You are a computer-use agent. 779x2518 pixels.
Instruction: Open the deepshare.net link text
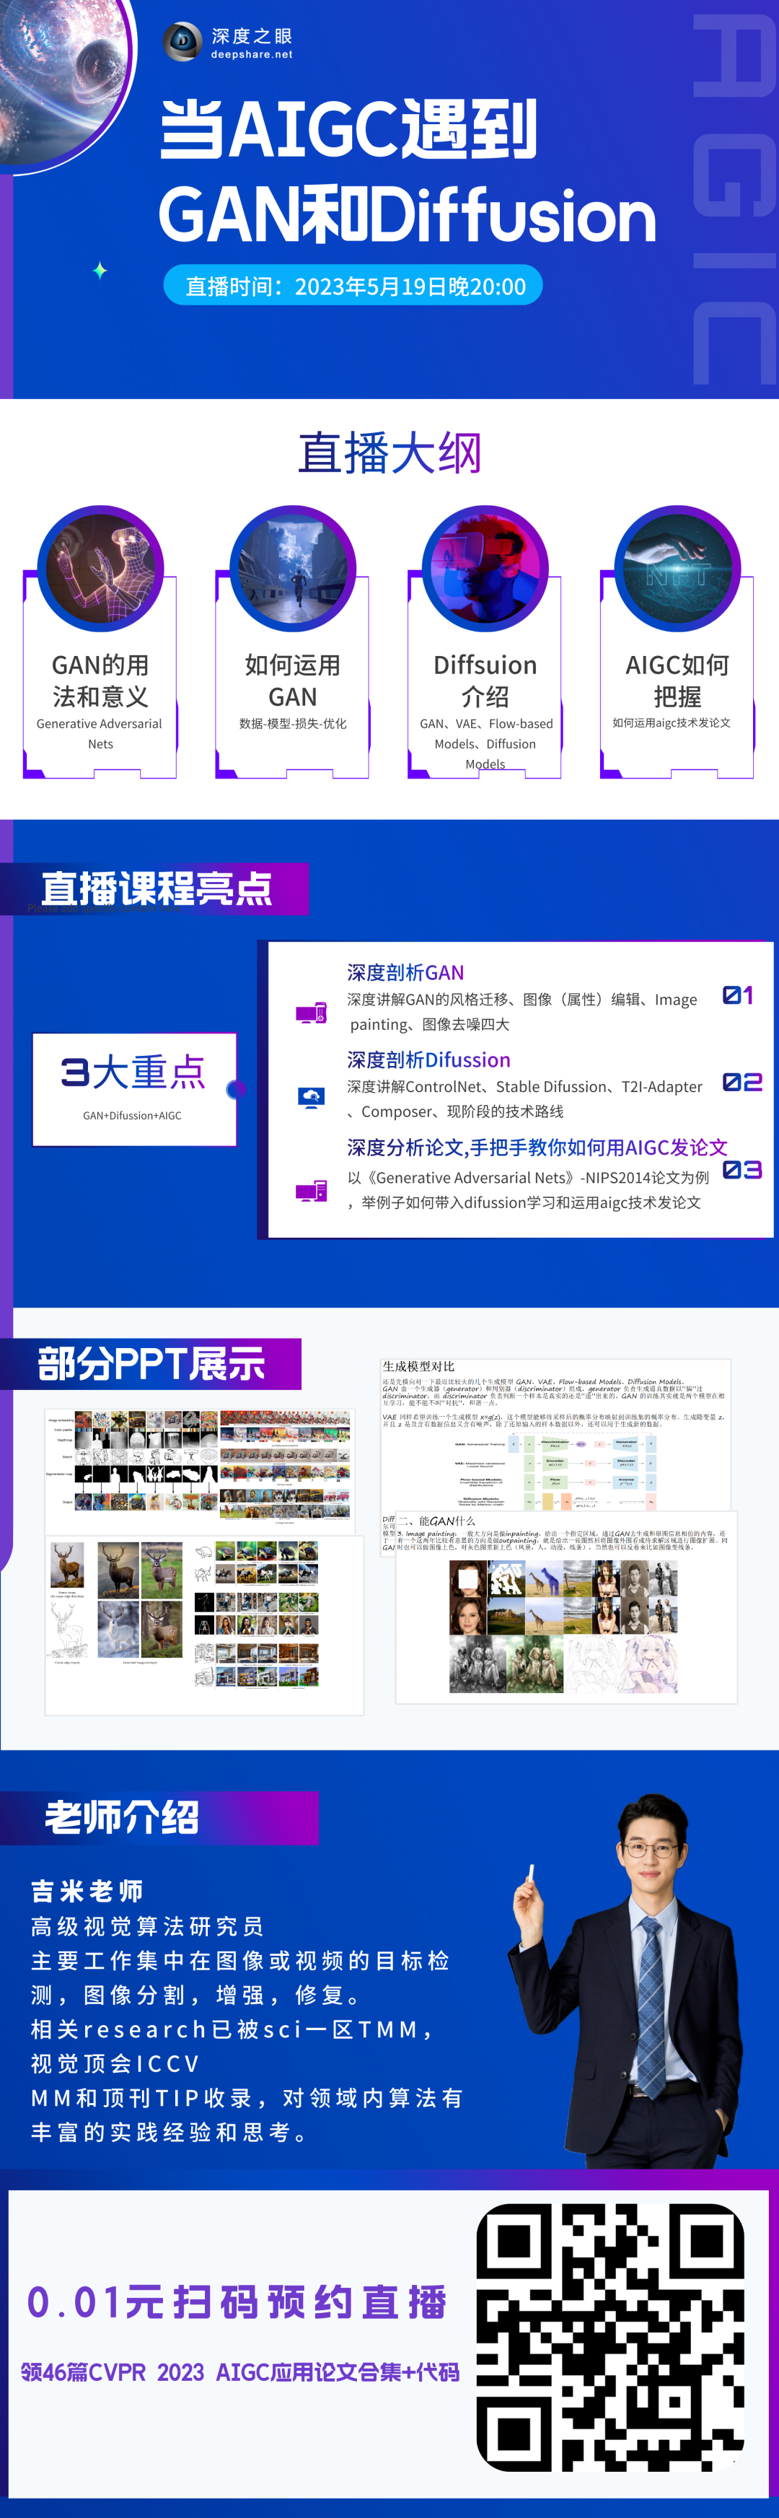[251, 55]
